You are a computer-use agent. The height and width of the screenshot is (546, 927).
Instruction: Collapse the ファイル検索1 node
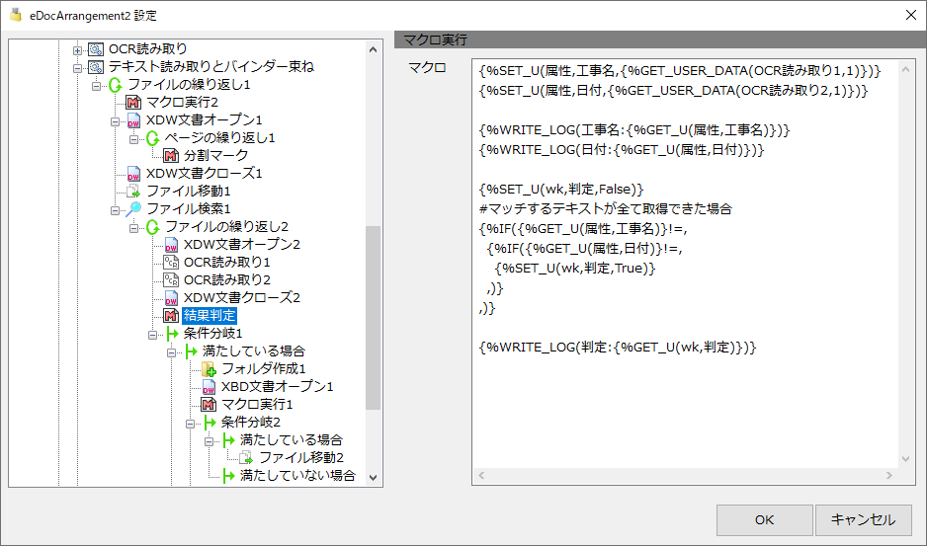[116, 211]
